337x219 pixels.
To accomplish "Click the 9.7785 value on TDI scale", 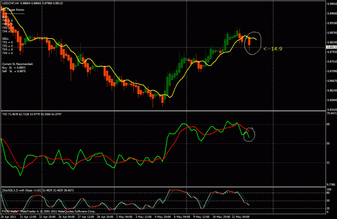I will click(x=331, y=185).
